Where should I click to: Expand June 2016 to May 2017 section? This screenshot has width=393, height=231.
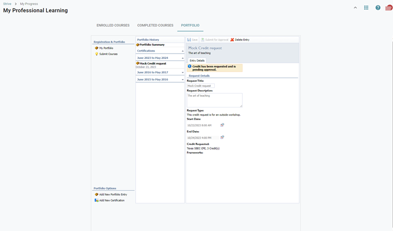[x=182, y=73]
